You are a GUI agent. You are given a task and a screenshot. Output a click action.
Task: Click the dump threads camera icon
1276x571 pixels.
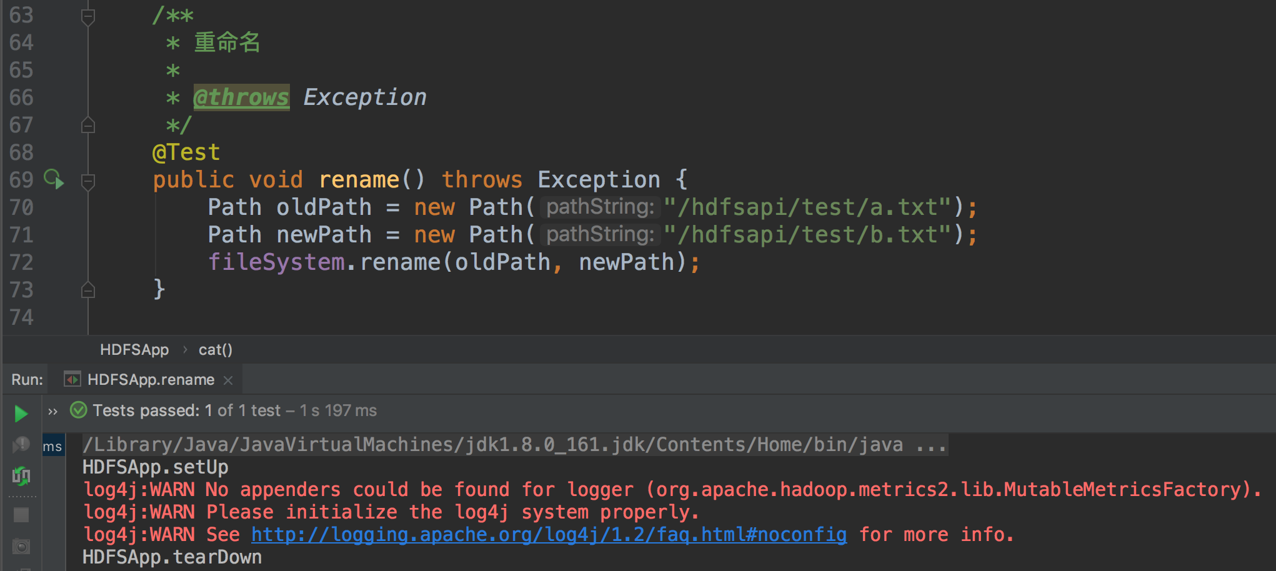coord(21,547)
